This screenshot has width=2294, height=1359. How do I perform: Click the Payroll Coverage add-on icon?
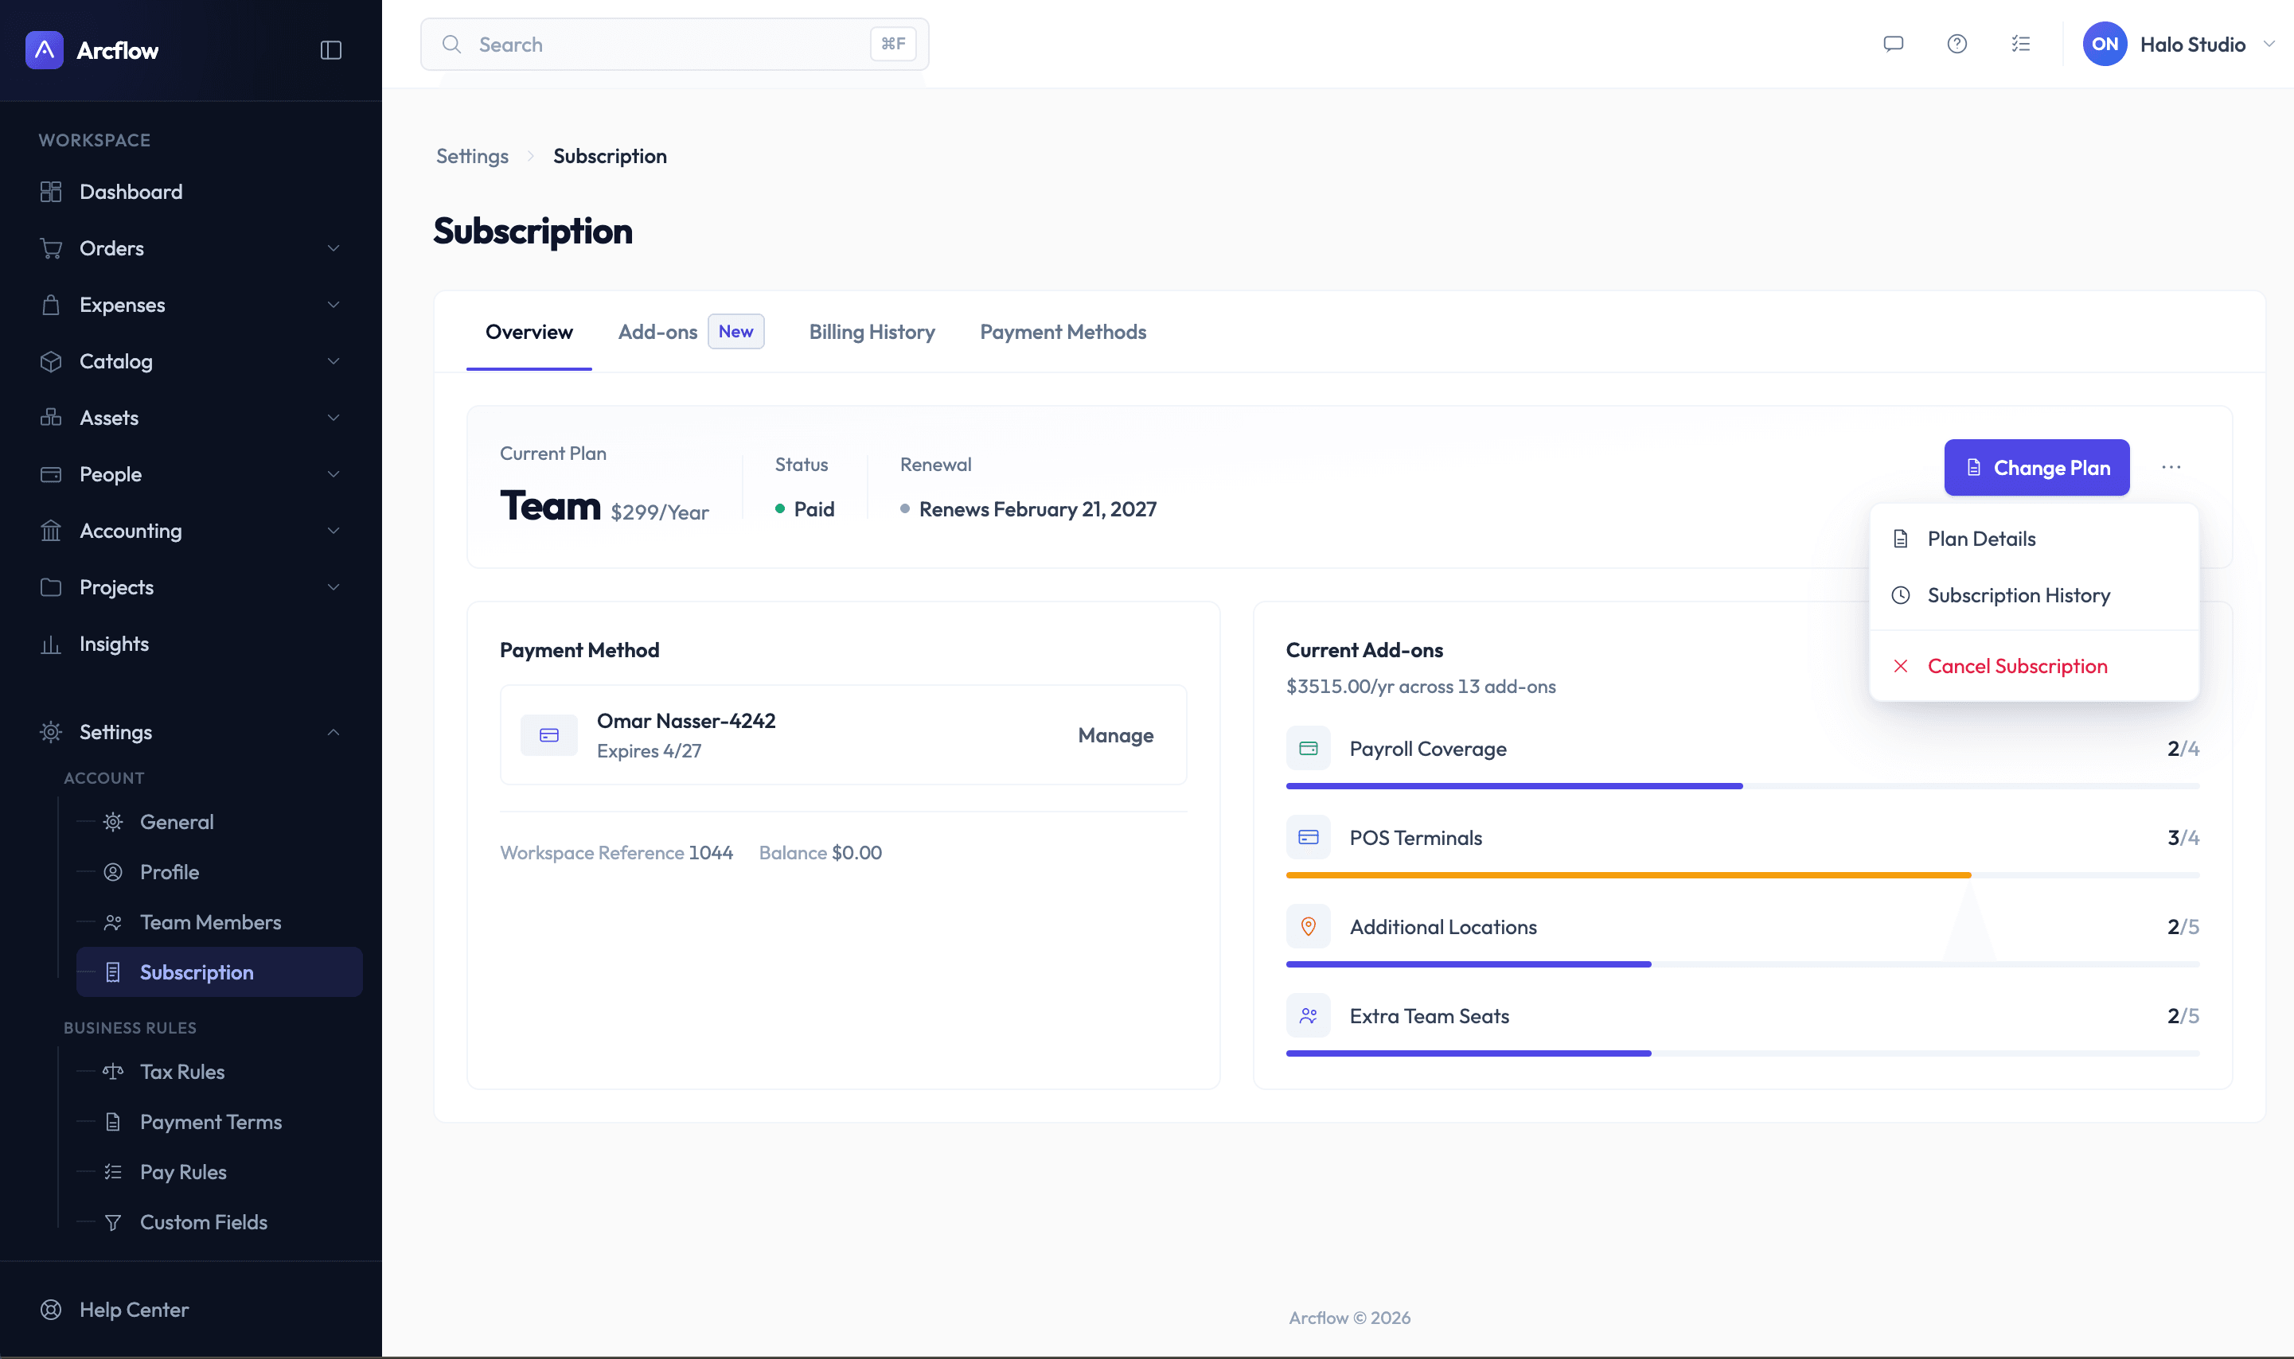pyautogui.click(x=1309, y=748)
